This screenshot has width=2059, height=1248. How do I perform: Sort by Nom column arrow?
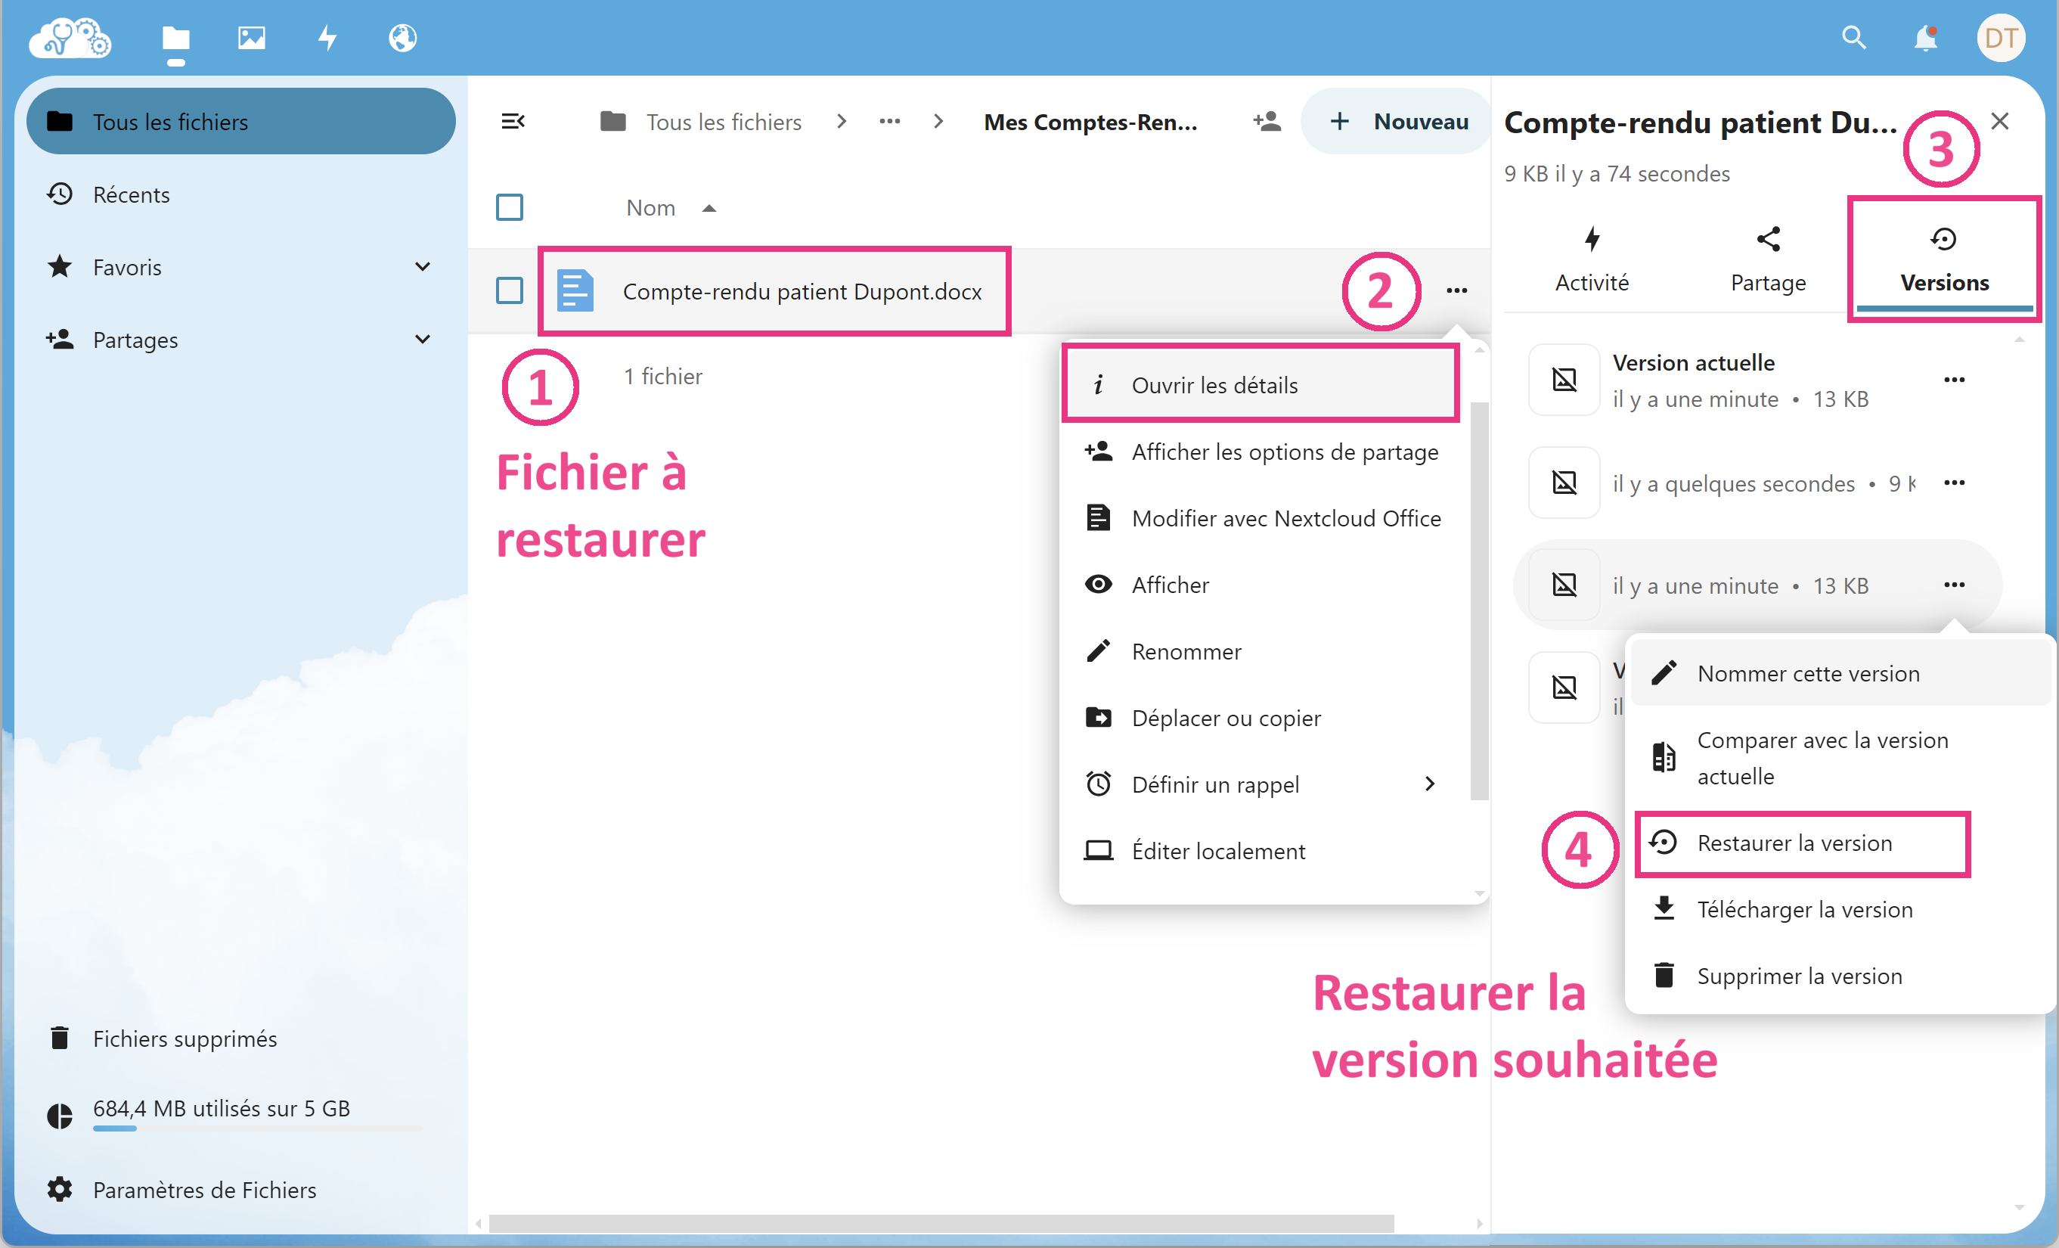coord(709,208)
